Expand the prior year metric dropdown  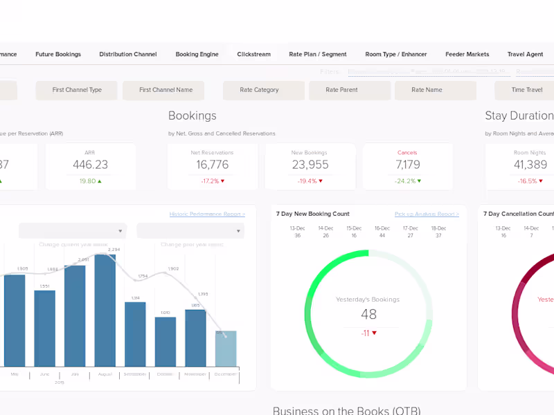point(190,231)
